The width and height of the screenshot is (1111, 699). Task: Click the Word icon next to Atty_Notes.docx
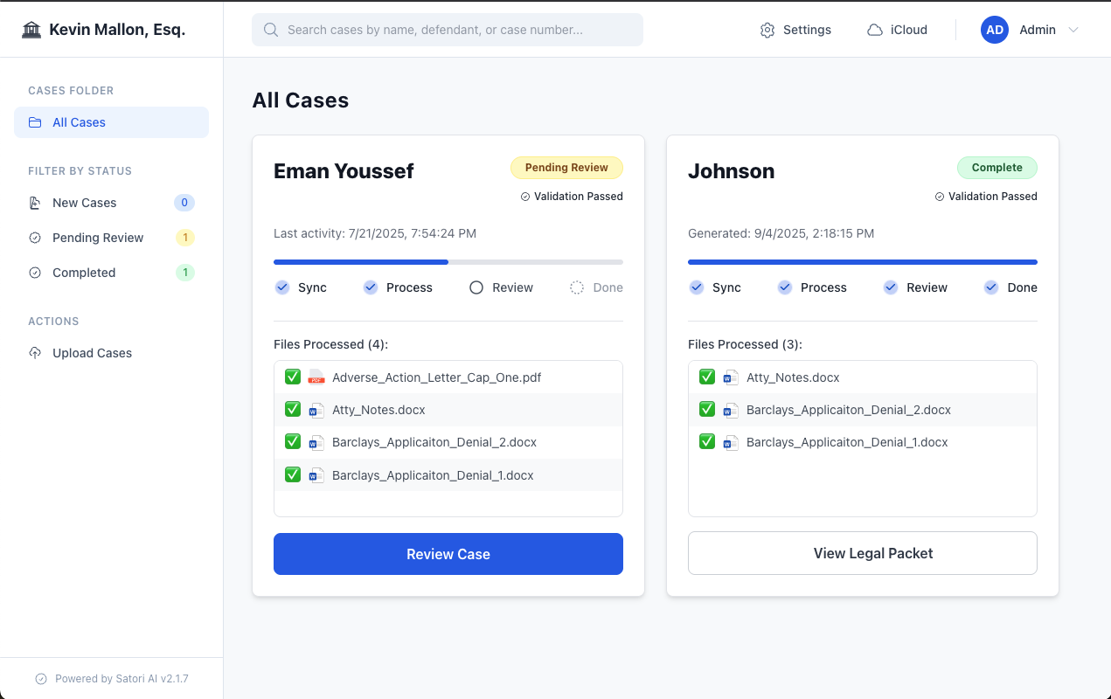pyautogui.click(x=316, y=410)
